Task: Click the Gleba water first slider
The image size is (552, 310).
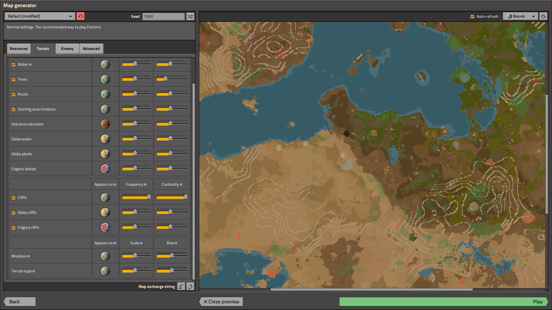Action: 136,138
